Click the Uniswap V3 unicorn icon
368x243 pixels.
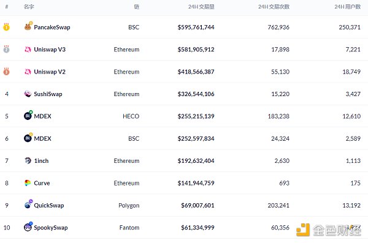[28, 50]
